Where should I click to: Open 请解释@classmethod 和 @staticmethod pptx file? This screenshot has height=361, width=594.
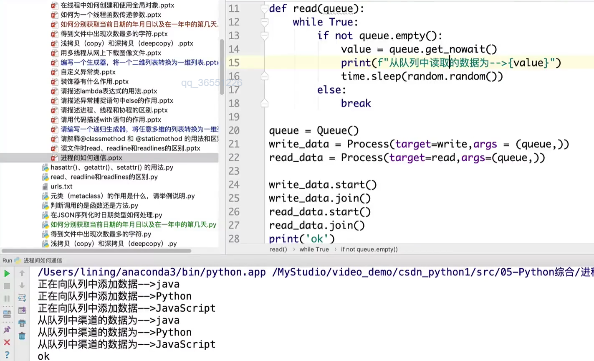139,139
